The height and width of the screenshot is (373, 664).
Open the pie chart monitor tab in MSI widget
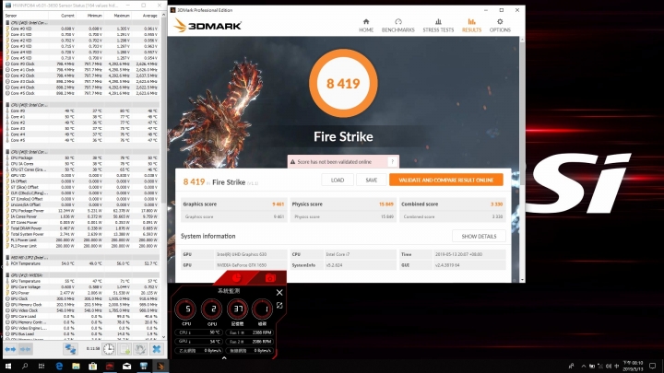(236, 277)
